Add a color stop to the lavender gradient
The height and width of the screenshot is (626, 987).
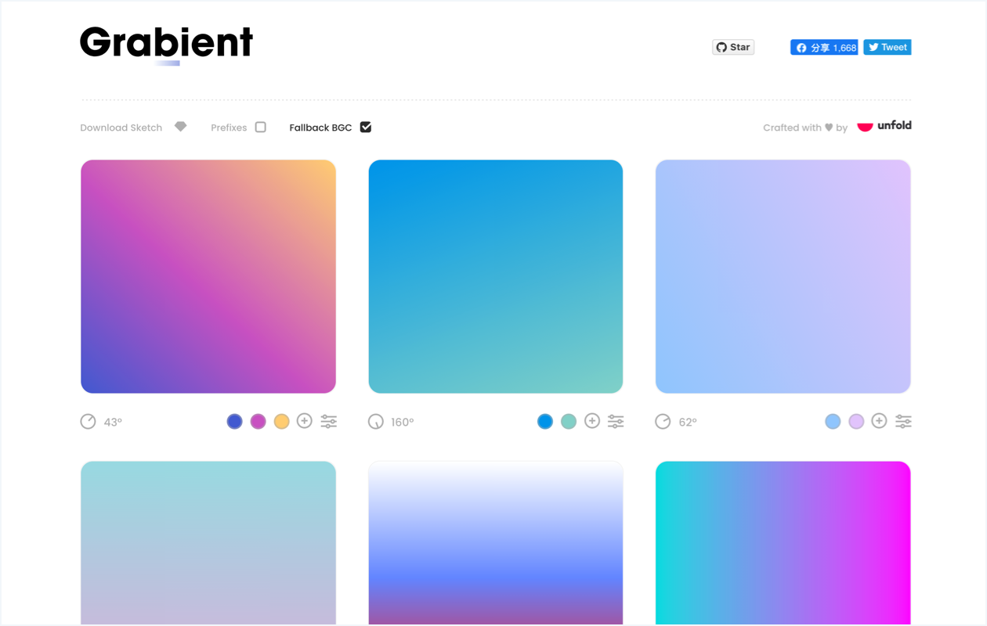(879, 421)
